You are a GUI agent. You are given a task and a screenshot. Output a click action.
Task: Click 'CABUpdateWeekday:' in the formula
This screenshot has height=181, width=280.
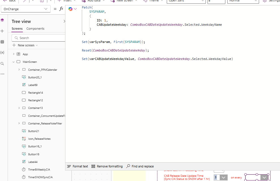click(112, 25)
